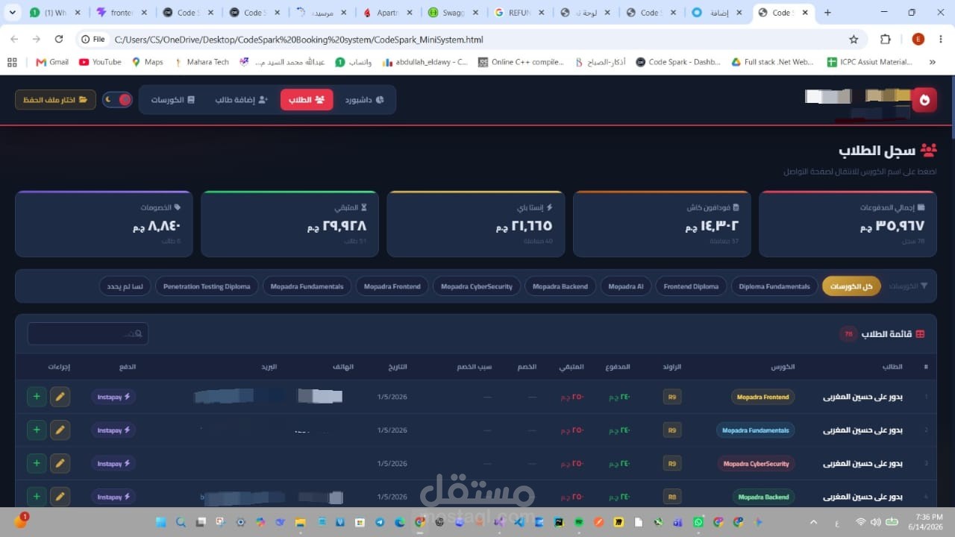Click the funnel filter icon beside الكورسات
The image size is (955, 537).
click(924, 286)
